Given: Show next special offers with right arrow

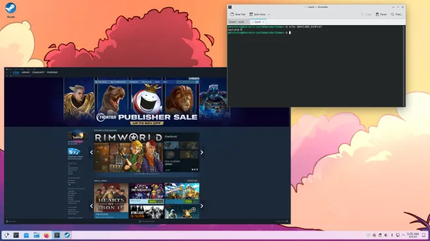Looking at the screenshot, I should tap(202, 206).
